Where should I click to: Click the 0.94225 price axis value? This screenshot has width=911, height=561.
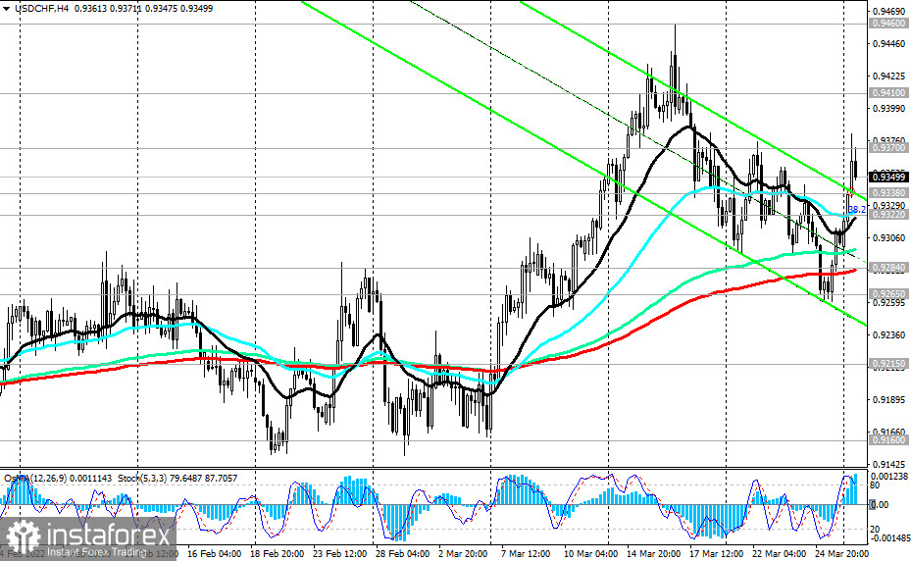pyautogui.click(x=888, y=76)
